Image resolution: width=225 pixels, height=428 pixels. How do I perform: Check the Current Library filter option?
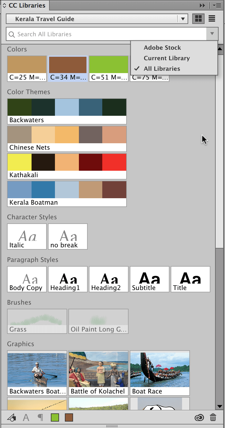tap(167, 58)
